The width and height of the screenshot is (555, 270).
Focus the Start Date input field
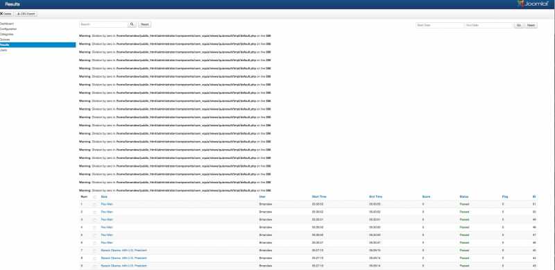click(x=440, y=26)
